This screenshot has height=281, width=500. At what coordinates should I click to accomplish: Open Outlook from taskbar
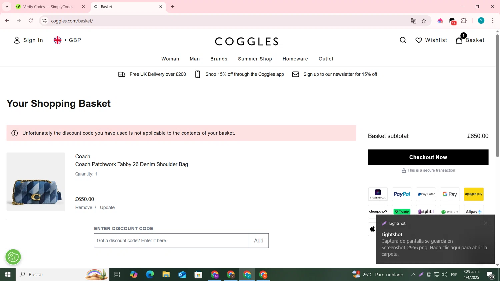pyautogui.click(x=182, y=275)
